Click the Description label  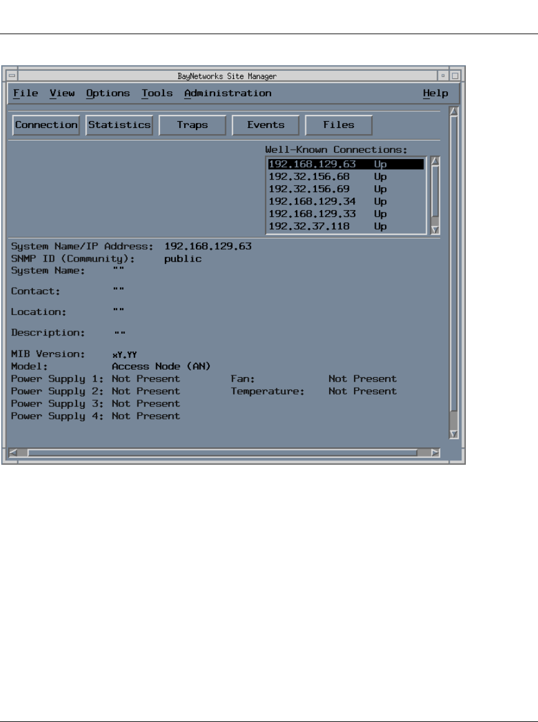point(49,333)
